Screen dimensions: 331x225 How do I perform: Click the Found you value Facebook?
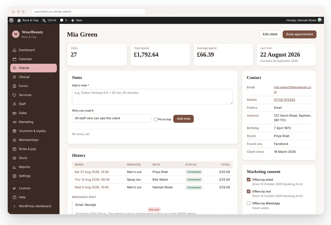(x=281, y=144)
